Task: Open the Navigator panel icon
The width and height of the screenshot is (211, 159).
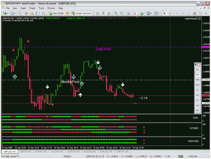Action: (x=32, y=13)
